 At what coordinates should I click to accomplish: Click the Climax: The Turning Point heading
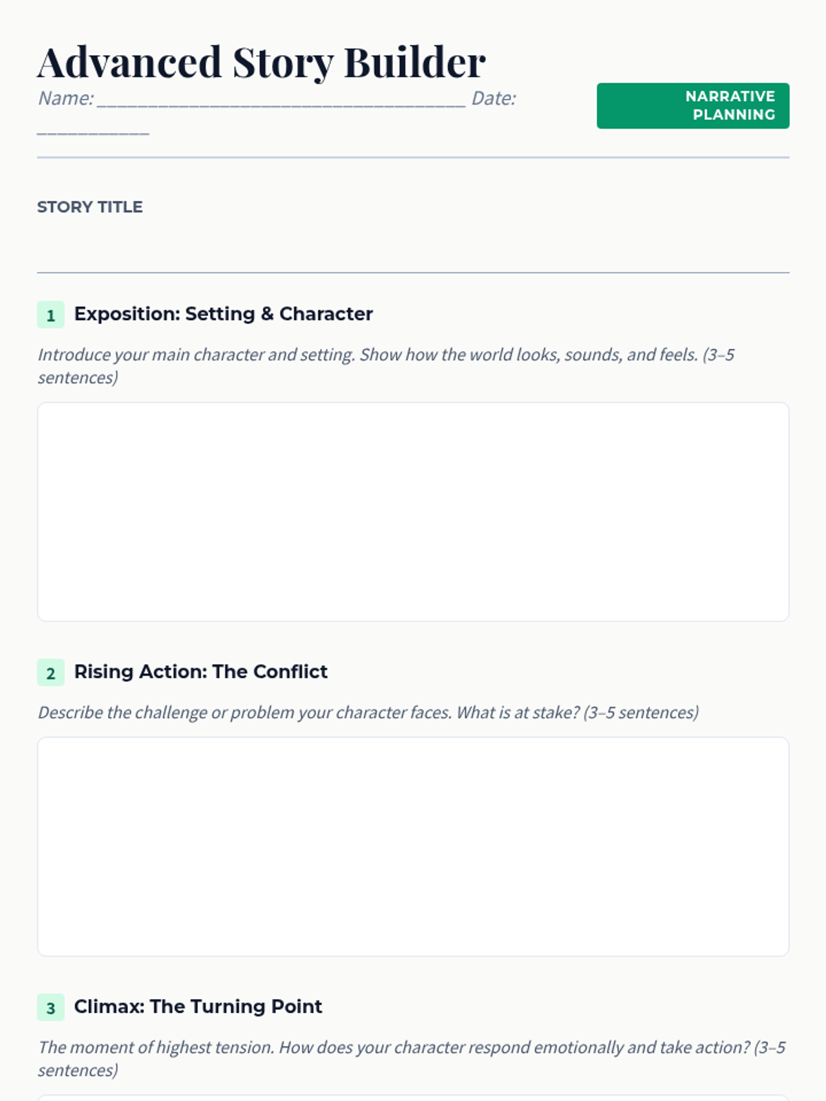click(x=198, y=1007)
